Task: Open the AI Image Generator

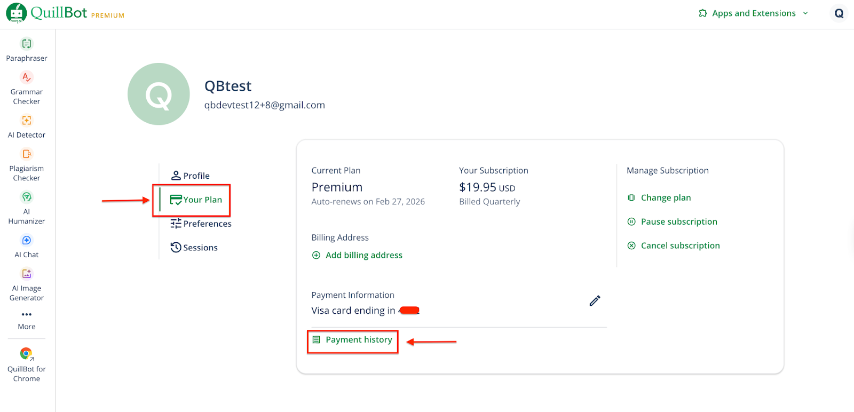Action: pyautogui.click(x=27, y=285)
